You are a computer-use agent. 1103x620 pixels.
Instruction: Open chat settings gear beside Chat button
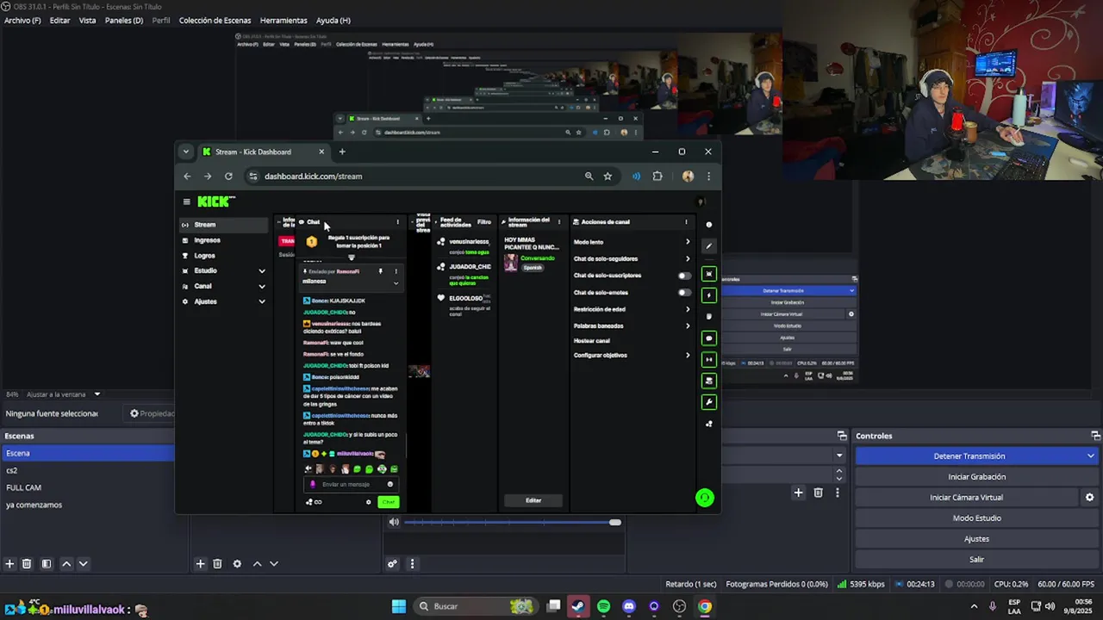point(369,502)
